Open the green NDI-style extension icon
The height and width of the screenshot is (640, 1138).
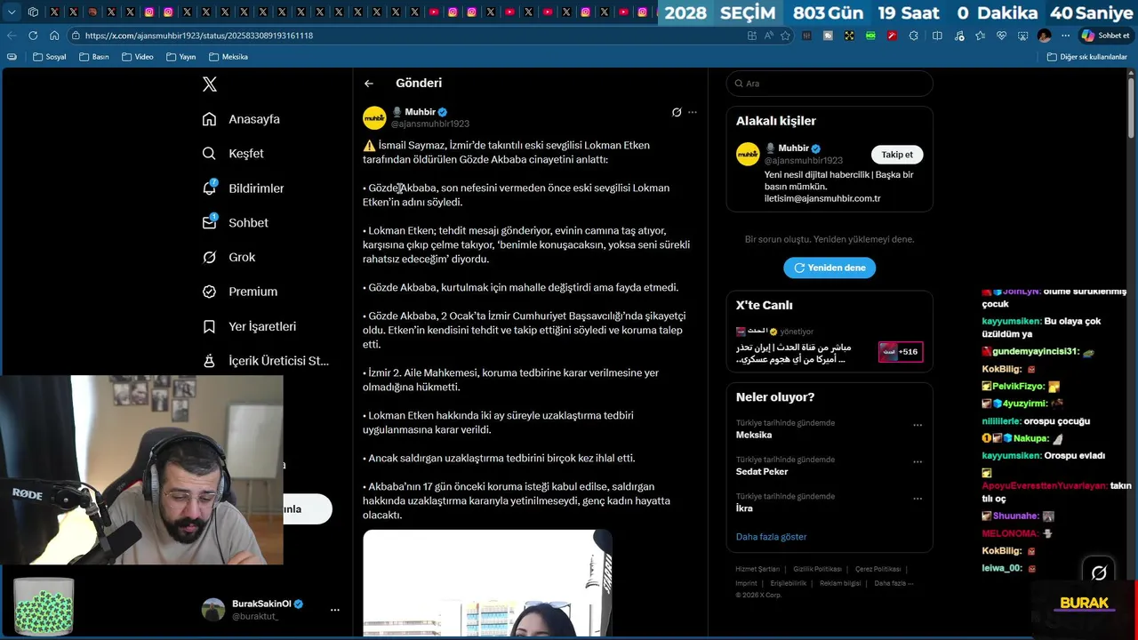pos(870,36)
